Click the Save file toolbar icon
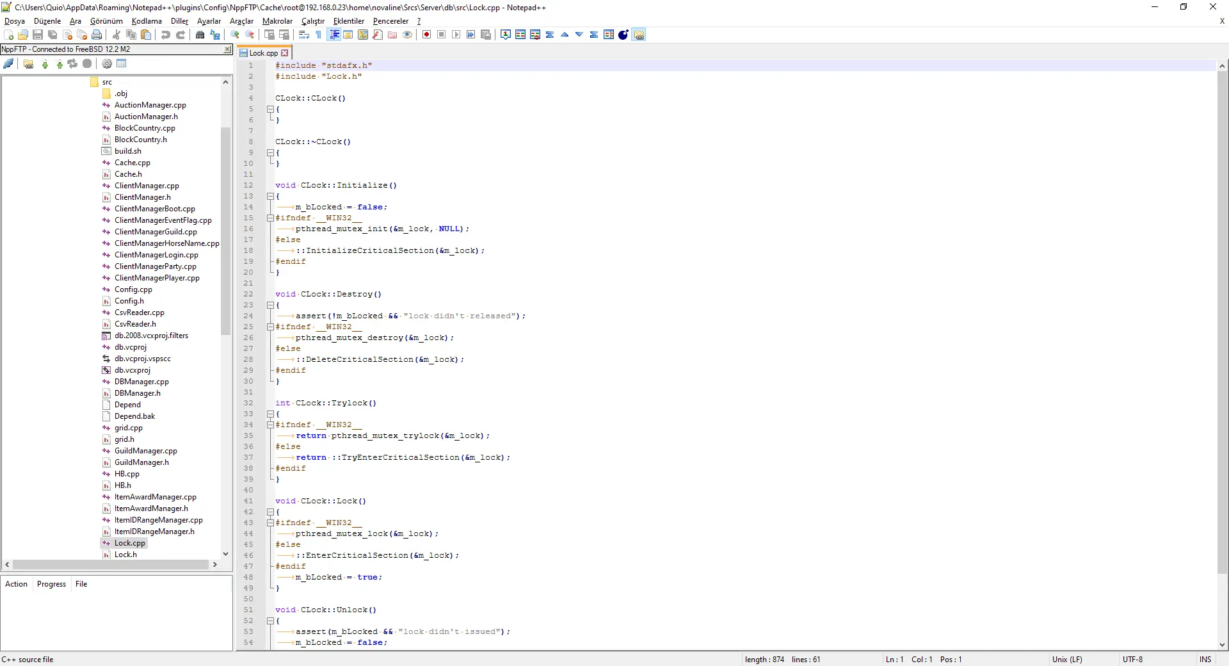 [x=38, y=35]
